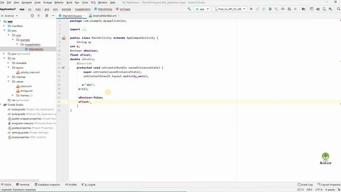Click the override gutter icon beside onCreate
The image size is (341, 192).
click(x=63, y=68)
